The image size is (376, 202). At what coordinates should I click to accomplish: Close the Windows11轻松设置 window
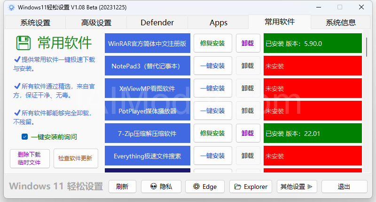tap(361, 7)
